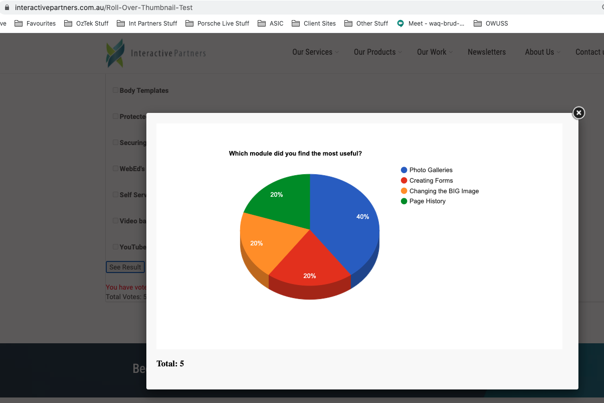Viewport: 604px width, 403px height.
Task: Open the Porsche Live Stuff bookmark folder
Action: coord(223,23)
